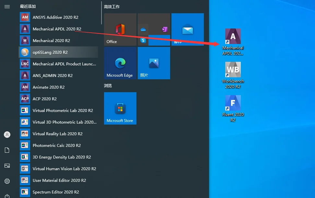Launch Animate 2020 R2
The width and height of the screenshot is (315, 198).
(59, 87)
